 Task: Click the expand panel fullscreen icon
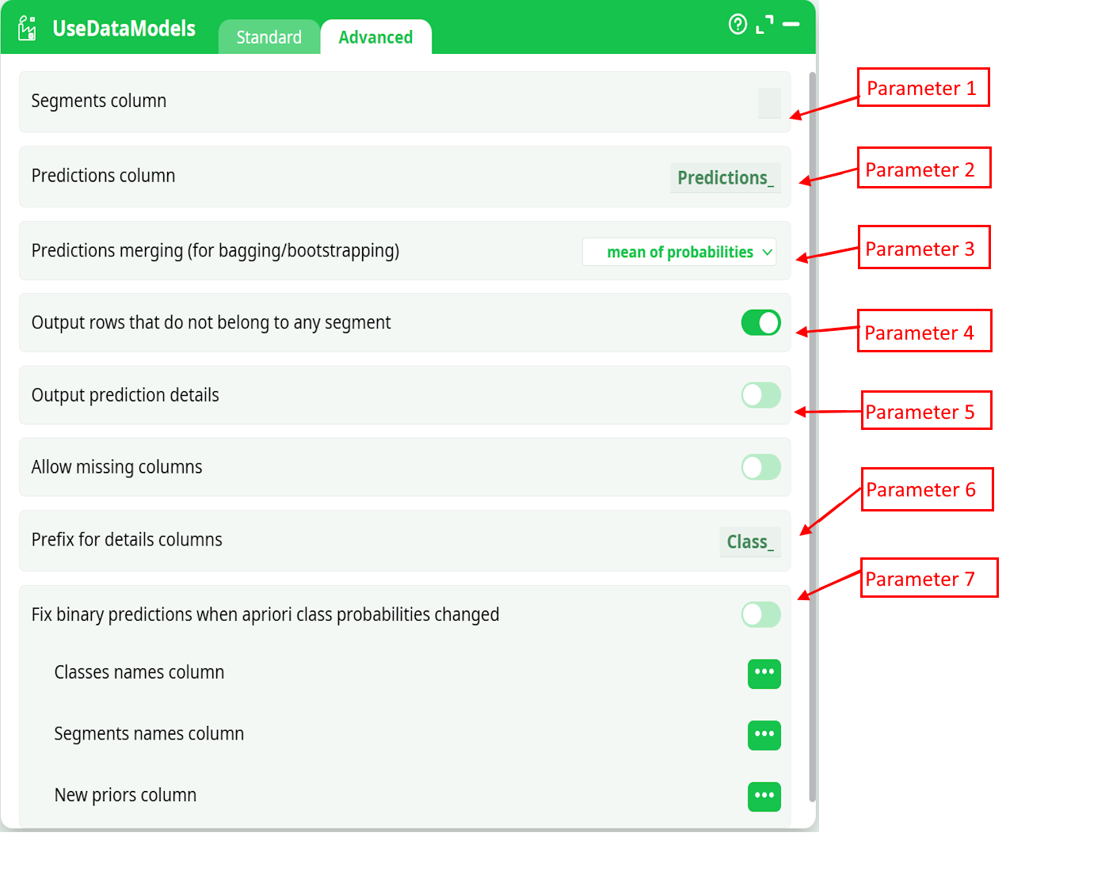(x=764, y=25)
